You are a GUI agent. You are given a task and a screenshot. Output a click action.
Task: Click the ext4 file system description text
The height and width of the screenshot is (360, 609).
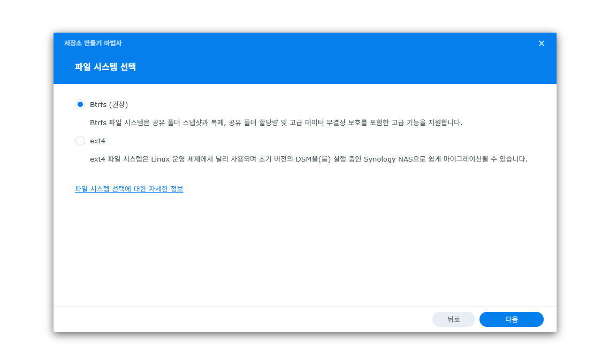coord(308,159)
